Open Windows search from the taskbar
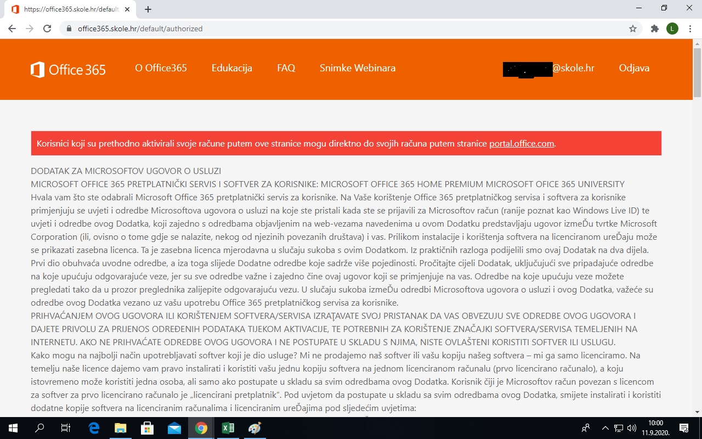Image resolution: width=702 pixels, height=439 pixels. pos(39,428)
